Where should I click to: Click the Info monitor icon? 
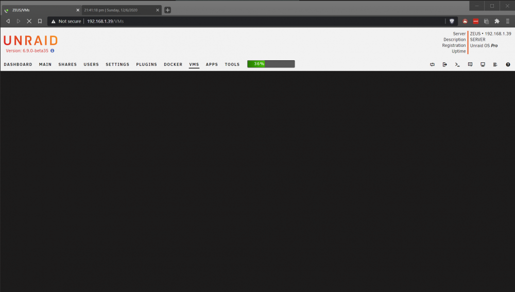coord(483,64)
